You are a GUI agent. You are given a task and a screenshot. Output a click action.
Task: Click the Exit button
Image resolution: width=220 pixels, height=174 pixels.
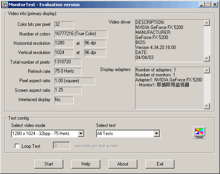(x=160, y=164)
